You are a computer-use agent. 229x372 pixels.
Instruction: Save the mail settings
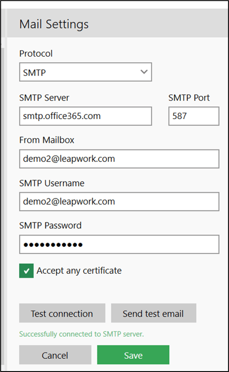pos(133,355)
